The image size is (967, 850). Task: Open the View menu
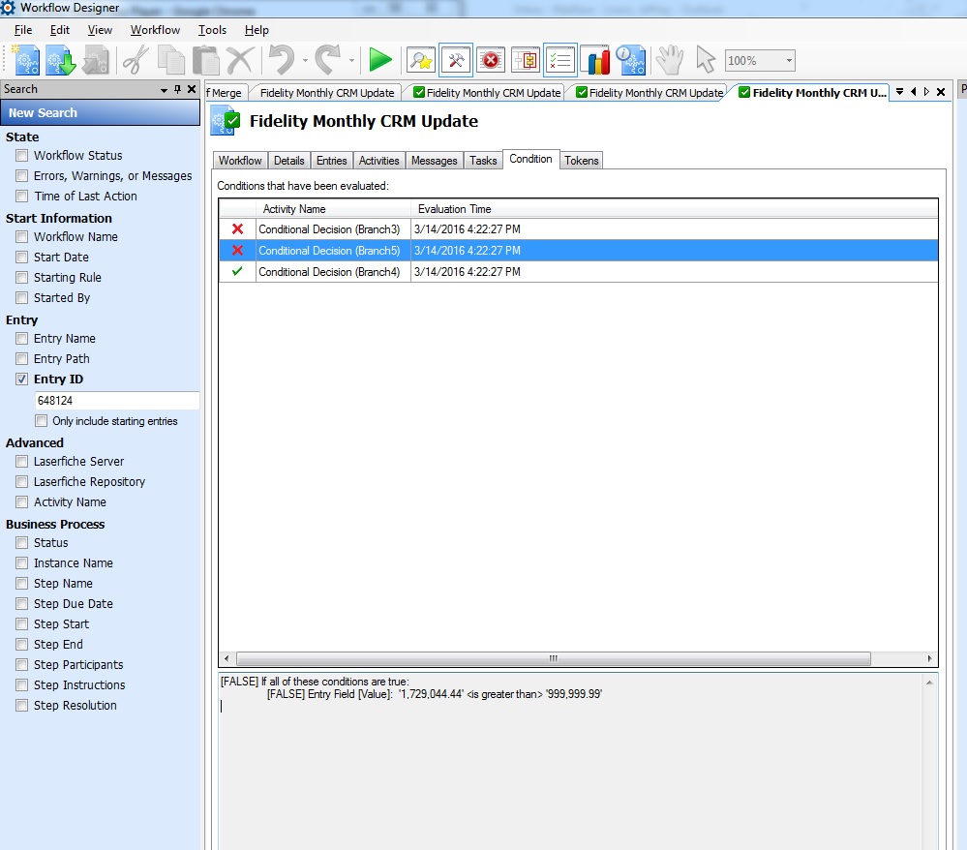point(100,30)
